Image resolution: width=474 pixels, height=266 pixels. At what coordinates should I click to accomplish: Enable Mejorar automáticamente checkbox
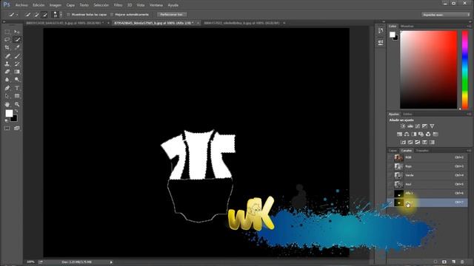pyautogui.click(x=112, y=15)
